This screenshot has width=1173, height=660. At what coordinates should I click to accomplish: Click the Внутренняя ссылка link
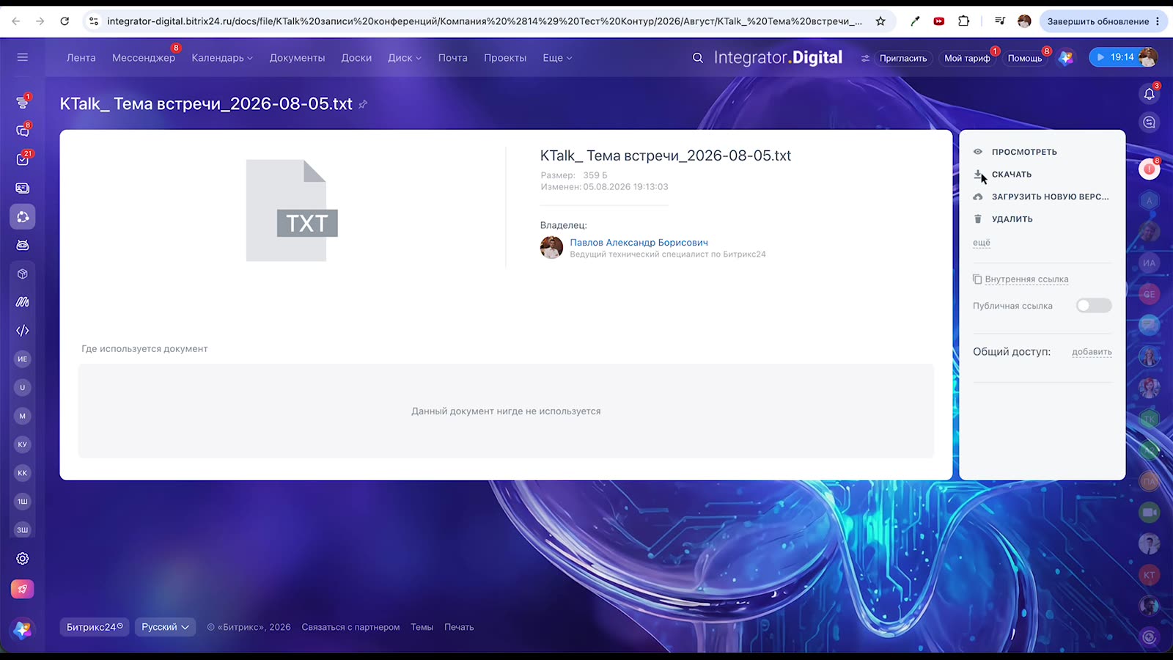[x=1026, y=279]
